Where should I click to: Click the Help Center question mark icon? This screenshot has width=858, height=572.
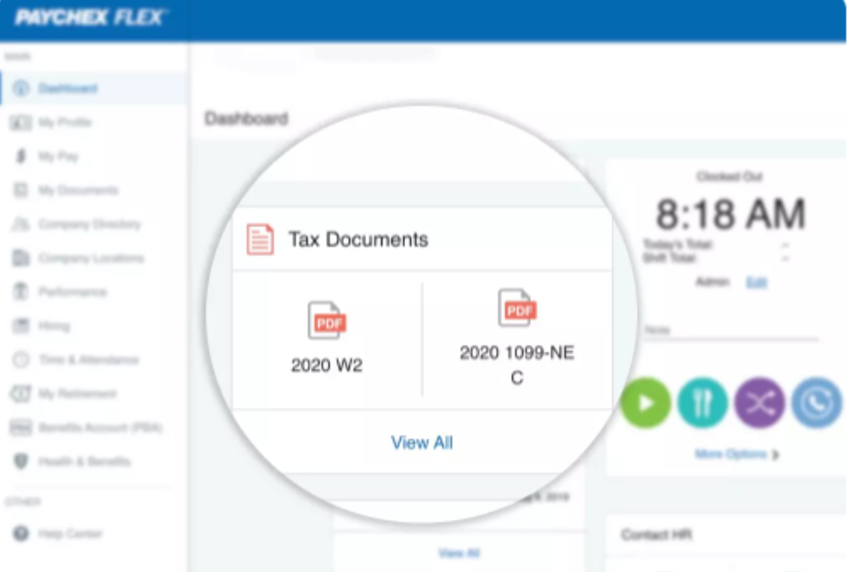tap(21, 533)
